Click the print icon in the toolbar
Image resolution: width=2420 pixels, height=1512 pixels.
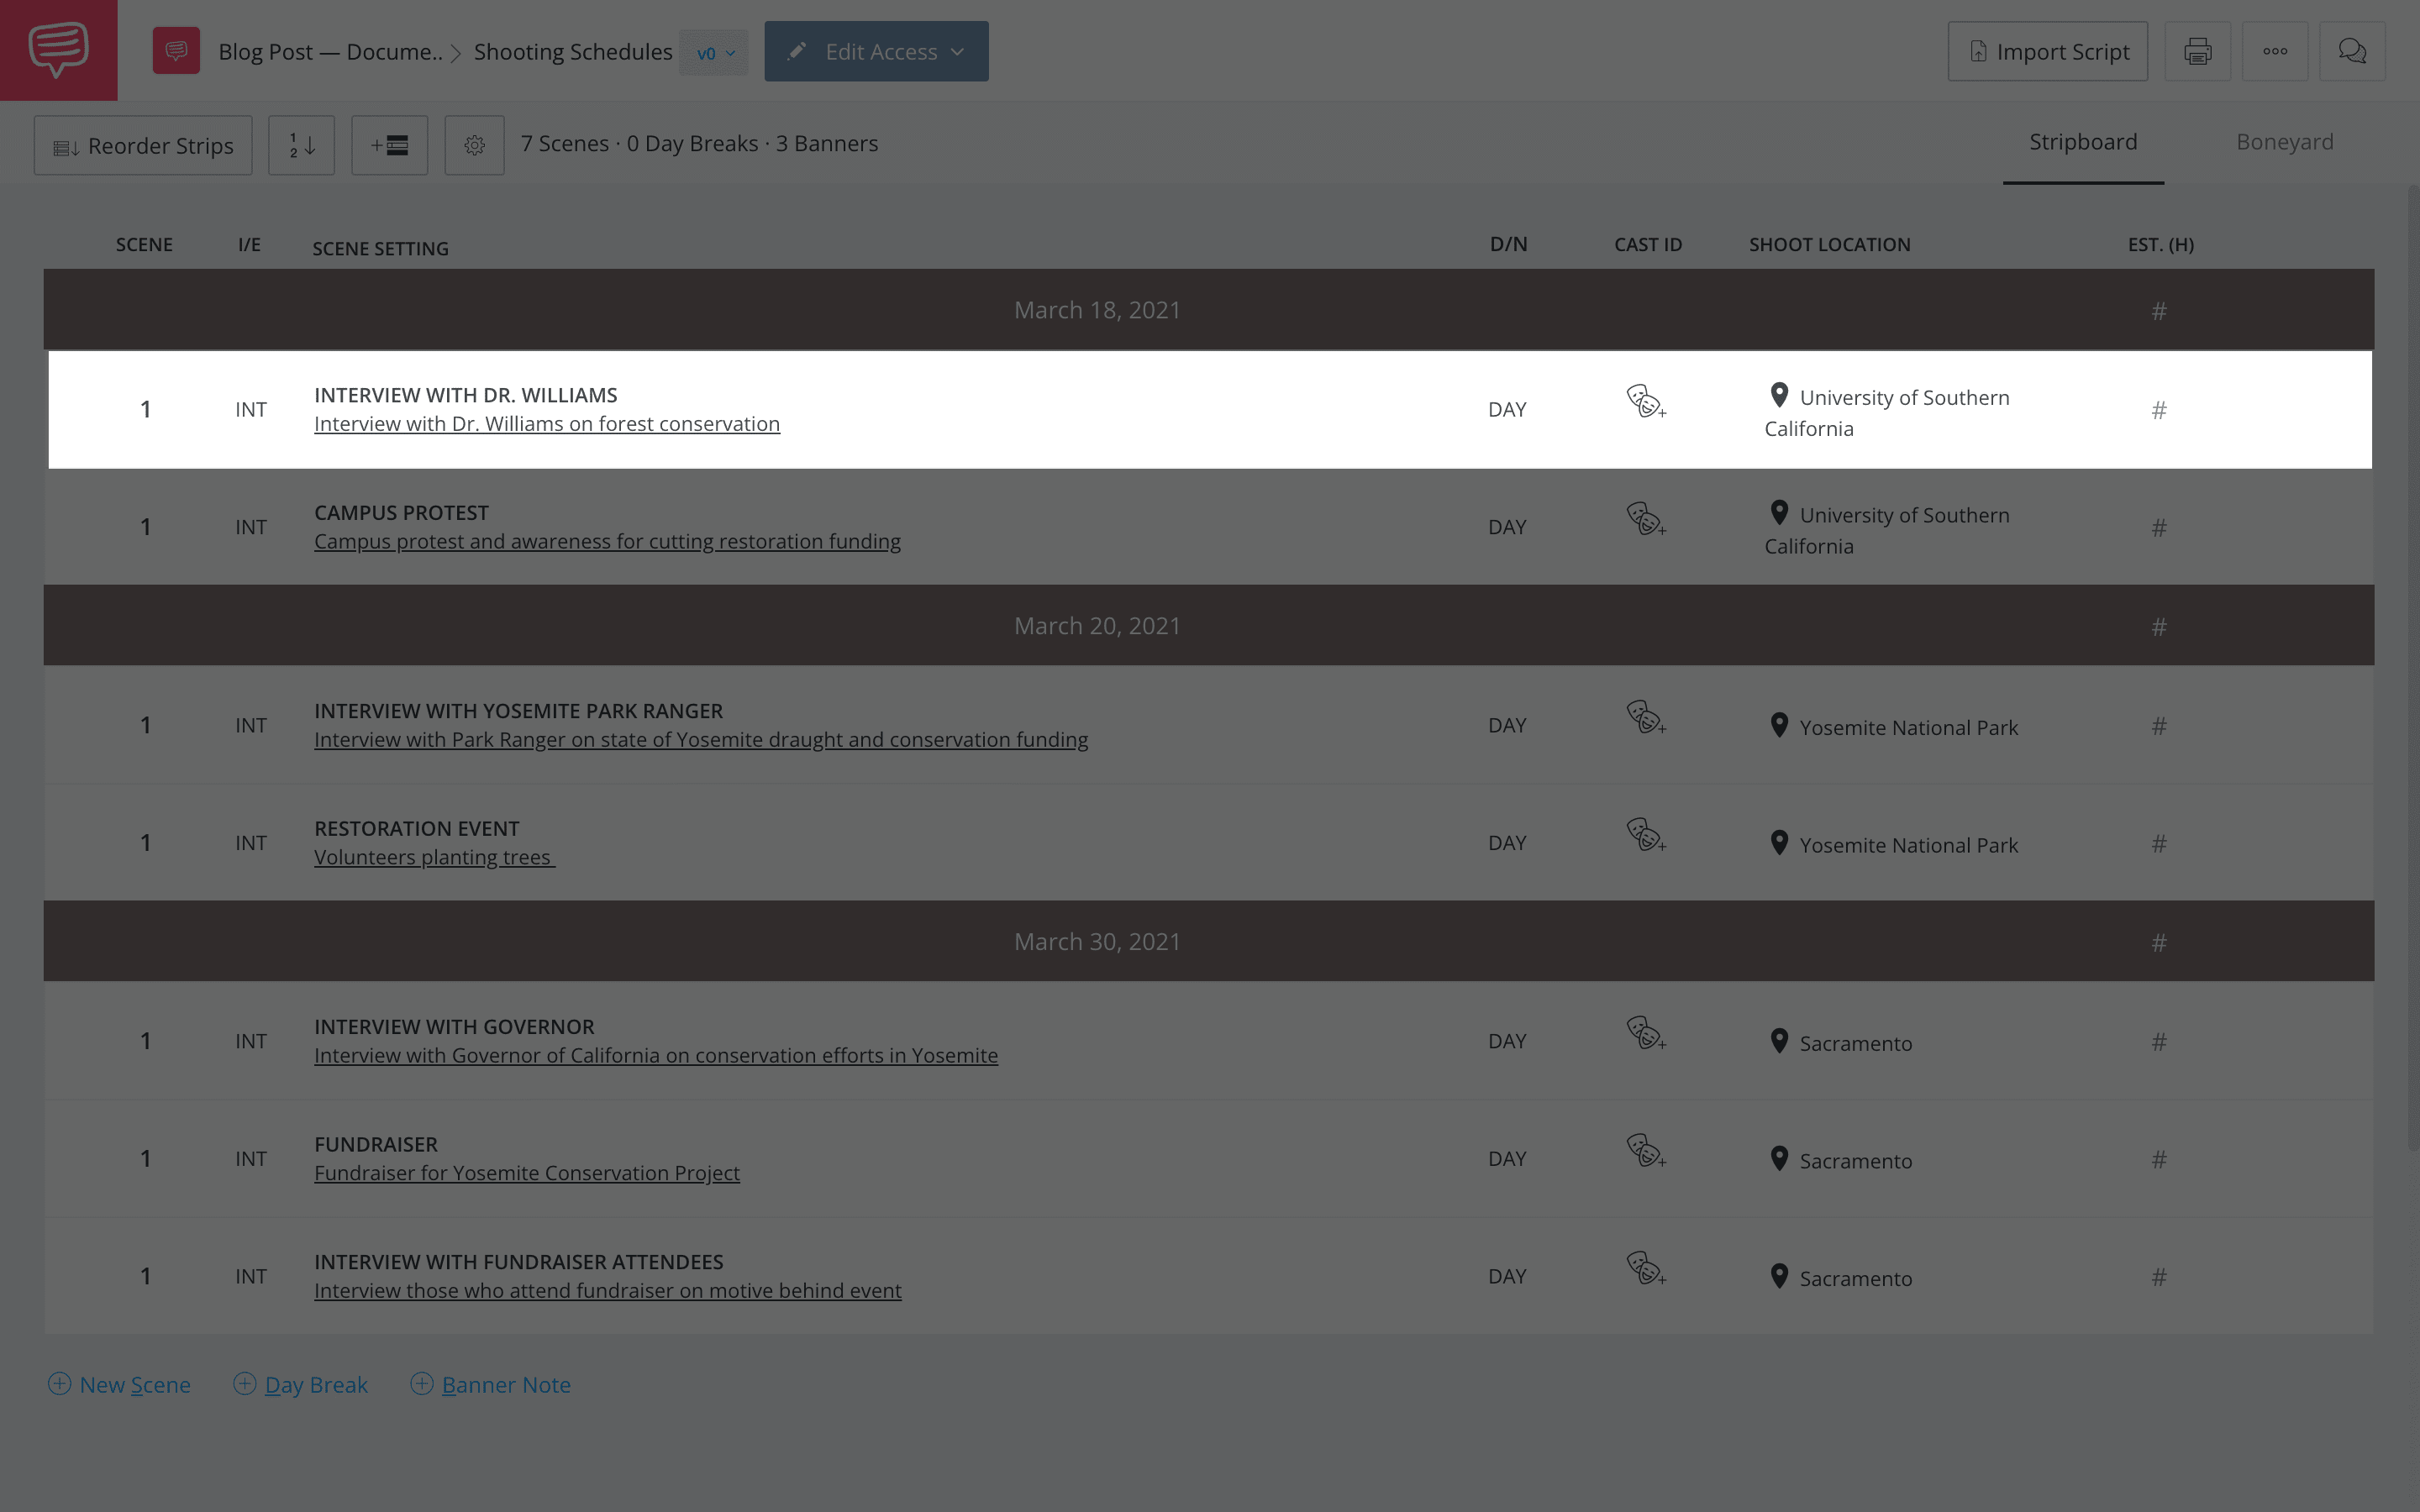tap(2197, 50)
